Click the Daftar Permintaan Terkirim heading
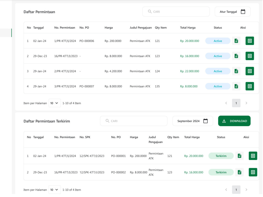263x197 pixels. click(x=47, y=121)
